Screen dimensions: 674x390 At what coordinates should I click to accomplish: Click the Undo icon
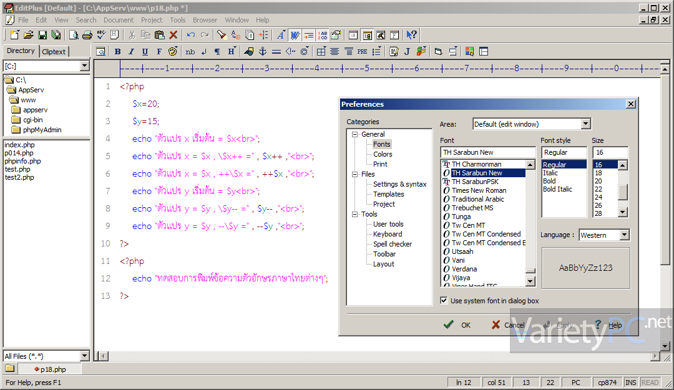tap(192, 35)
